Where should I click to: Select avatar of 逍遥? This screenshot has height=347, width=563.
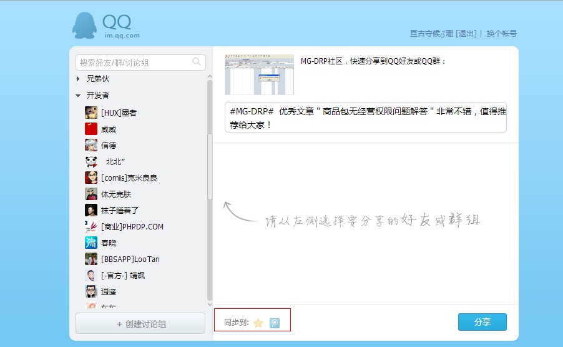pos(91,291)
